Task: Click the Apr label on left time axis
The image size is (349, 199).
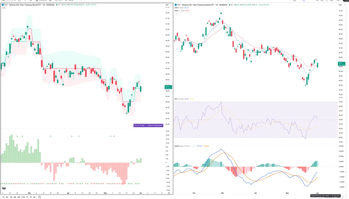Action: (68, 193)
